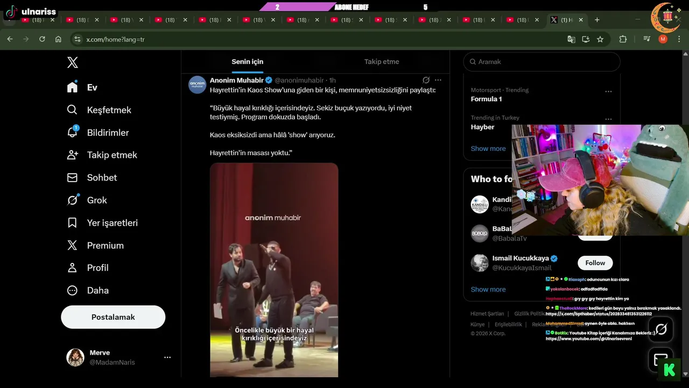This screenshot has height=388, width=689.
Task: Click the Aramak search field
Action: click(x=542, y=62)
